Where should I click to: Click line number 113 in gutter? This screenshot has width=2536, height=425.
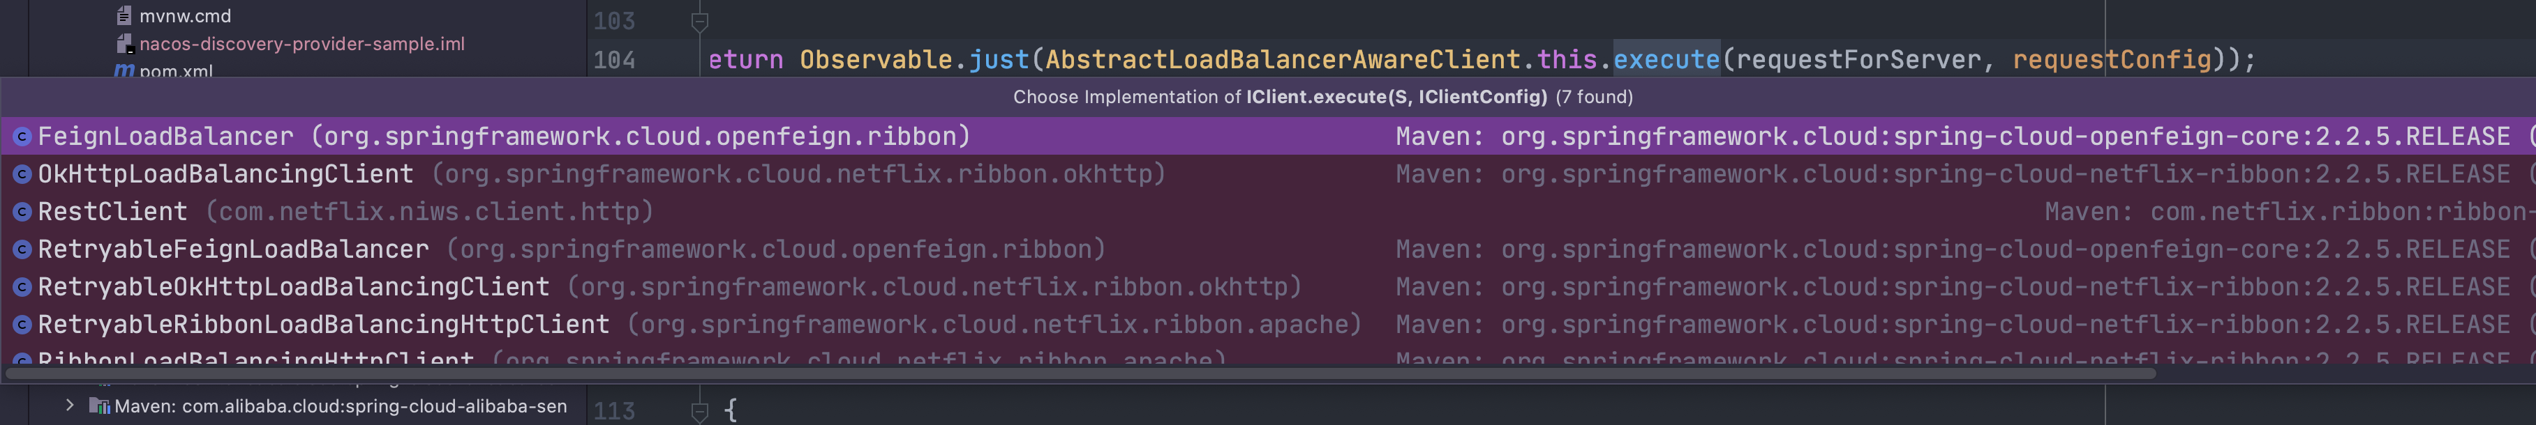614,411
